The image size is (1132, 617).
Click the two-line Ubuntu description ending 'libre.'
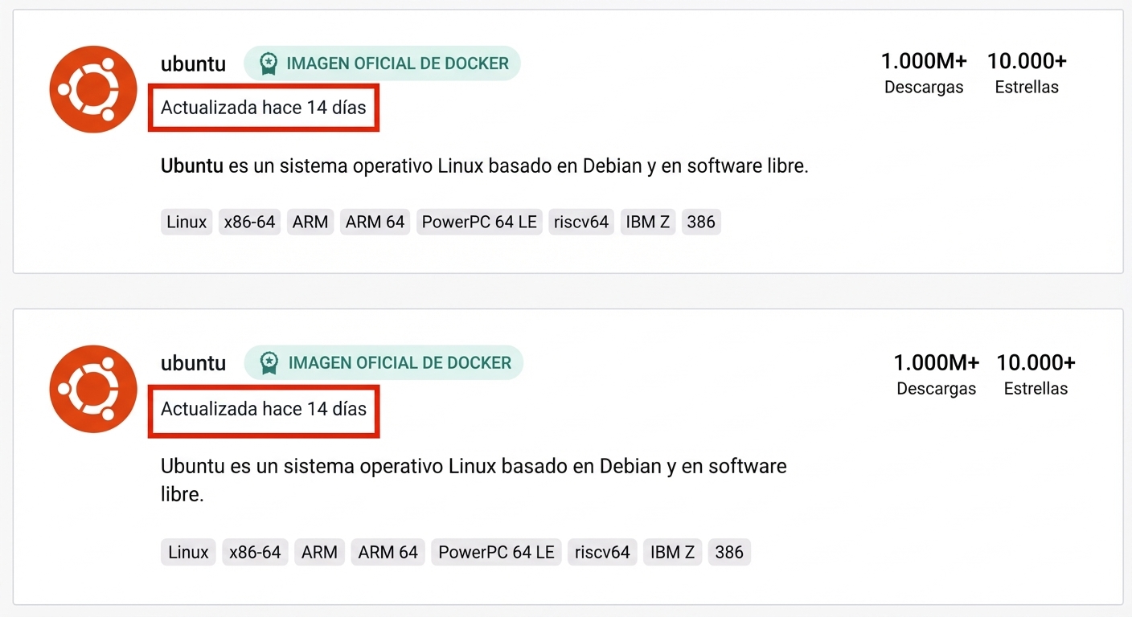(x=474, y=480)
